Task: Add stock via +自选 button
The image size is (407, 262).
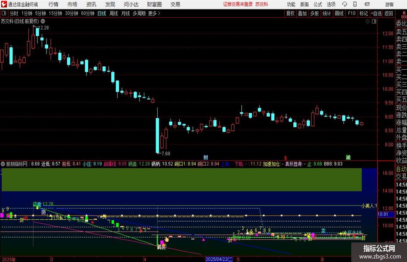Action: point(376,13)
